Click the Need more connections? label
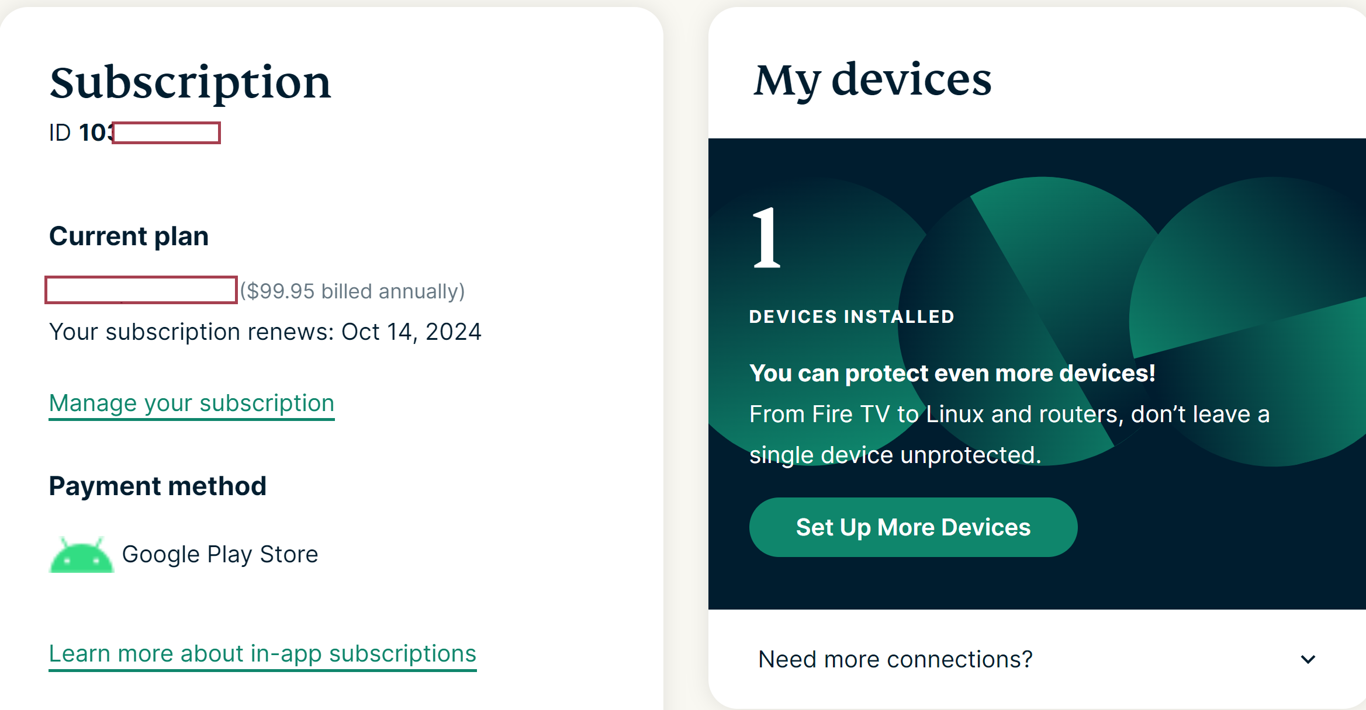This screenshot has width=1366, height=710. point(895,659)
